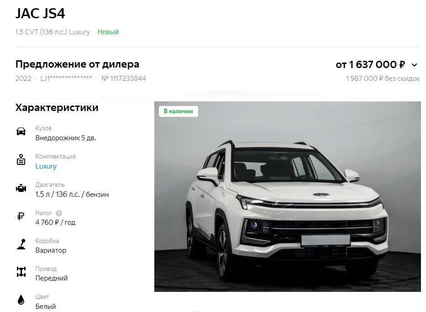This screenshot has height=312, width=426.
Task: Click the price от 1 637 000 ₽
Action: (370, 65)
